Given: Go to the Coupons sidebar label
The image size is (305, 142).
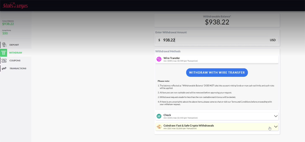Looking at the screenshot, I should pos(15,61).
